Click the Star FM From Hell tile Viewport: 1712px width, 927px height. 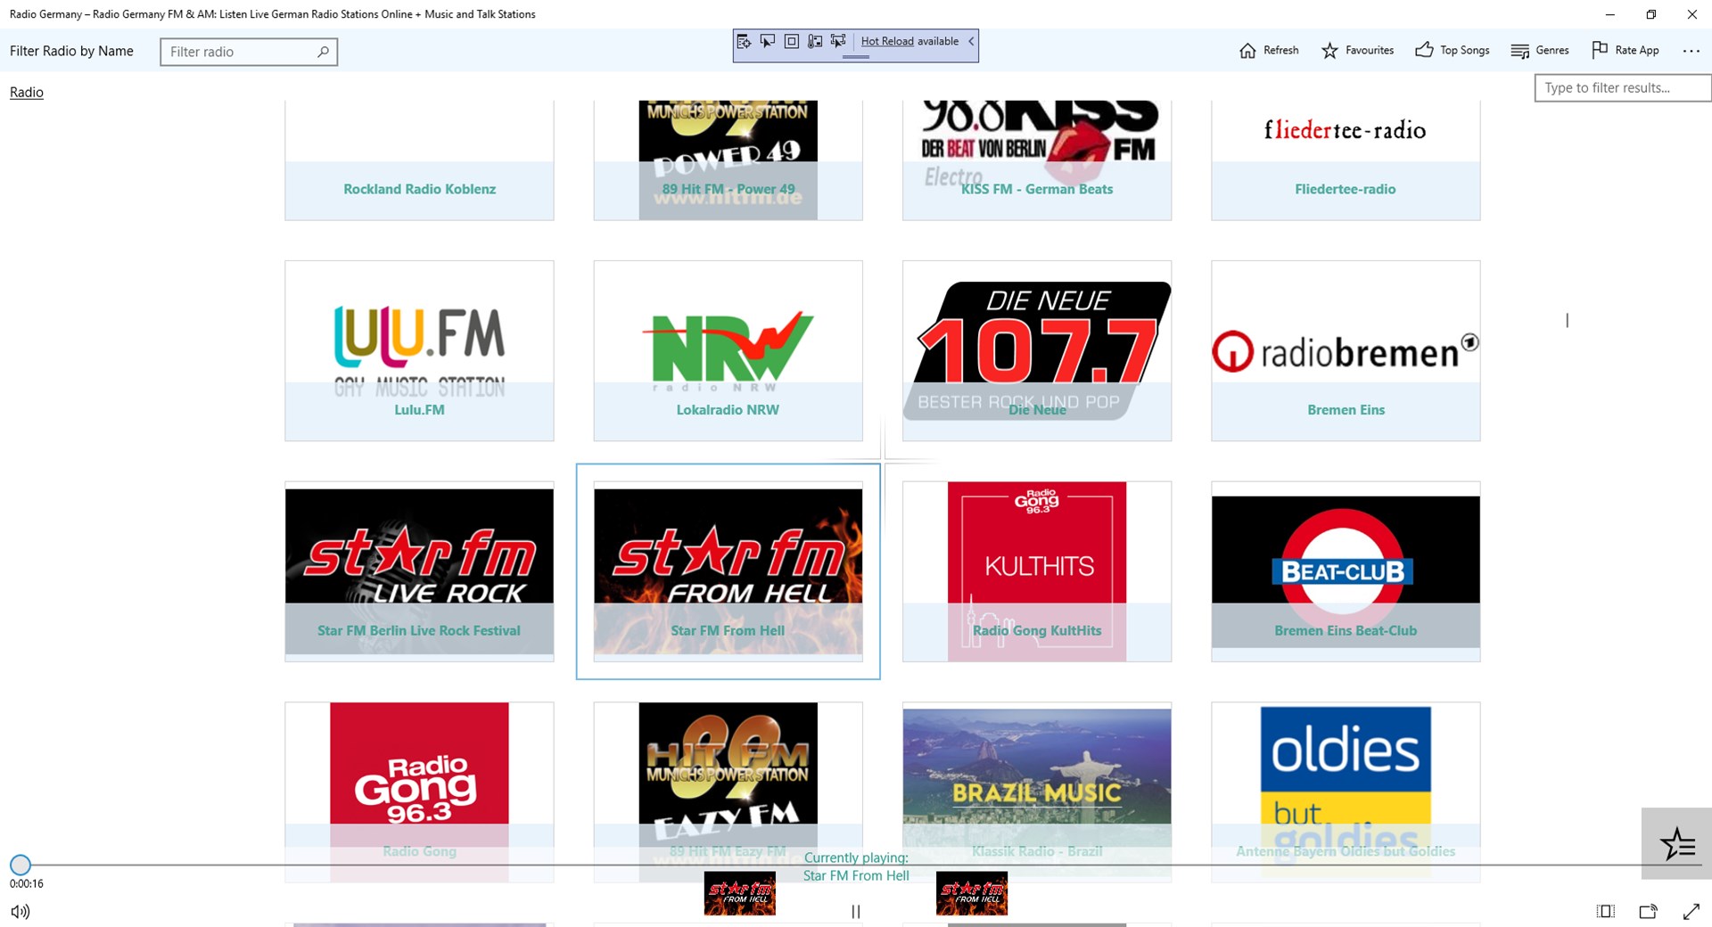coord(728,571)
